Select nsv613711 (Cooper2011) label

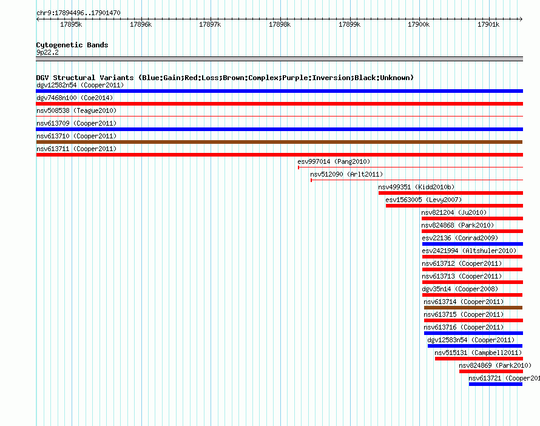coord(76,149)
